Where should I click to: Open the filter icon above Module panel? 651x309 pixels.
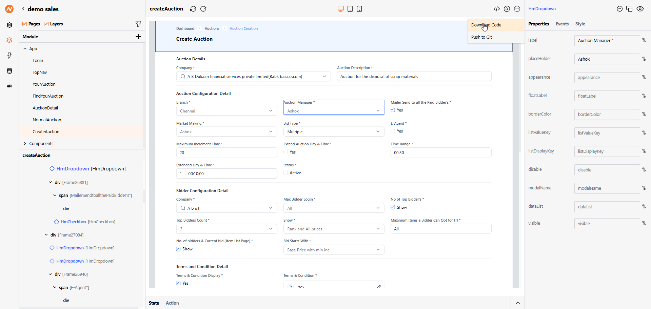point(138,24)
